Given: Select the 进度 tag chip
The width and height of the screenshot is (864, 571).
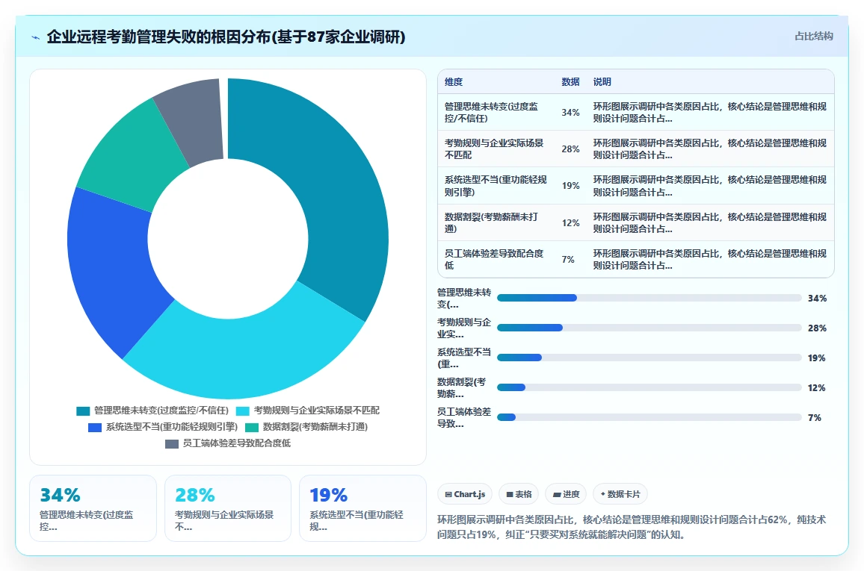Looking at the screenshot, I should point(566,494).
